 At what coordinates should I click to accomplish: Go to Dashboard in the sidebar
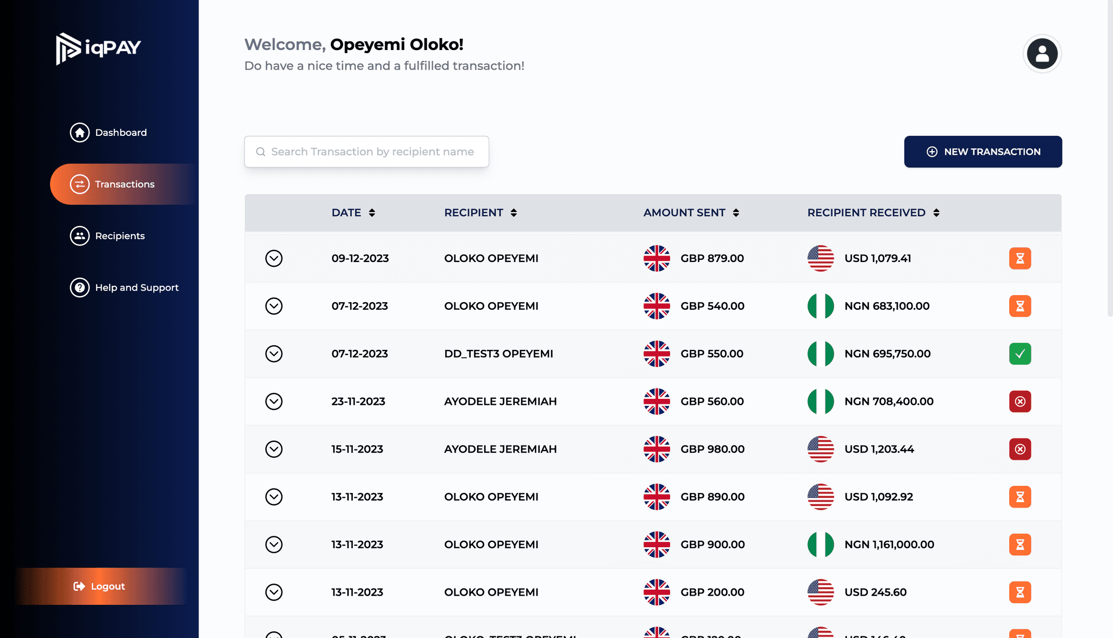(x=109, y=133)
